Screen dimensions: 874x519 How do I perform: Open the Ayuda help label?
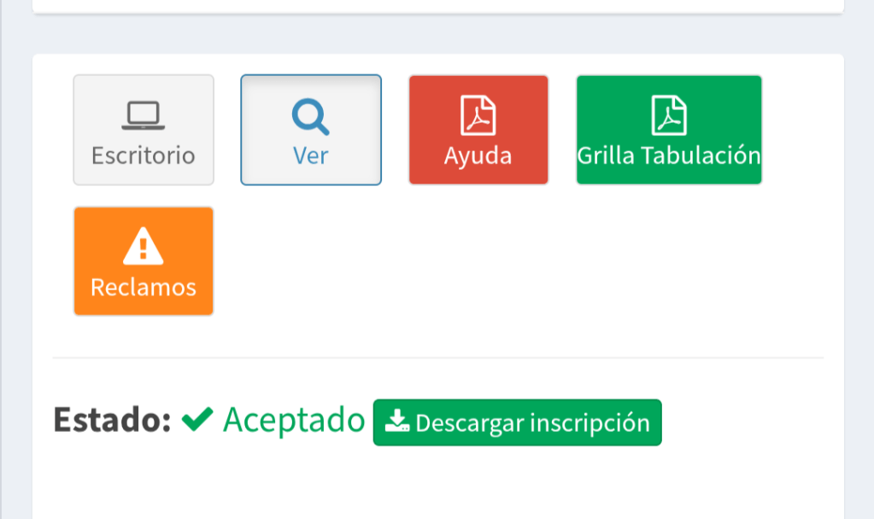[478, 156]
